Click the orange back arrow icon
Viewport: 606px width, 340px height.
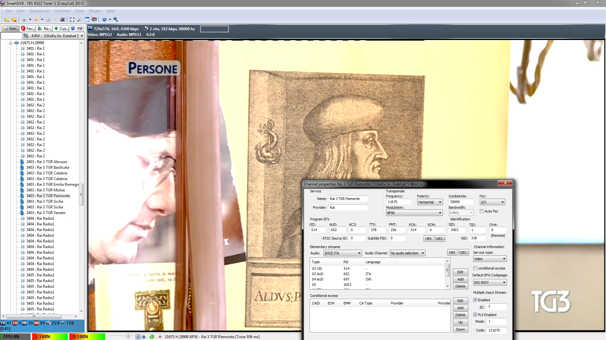[36, 20]
